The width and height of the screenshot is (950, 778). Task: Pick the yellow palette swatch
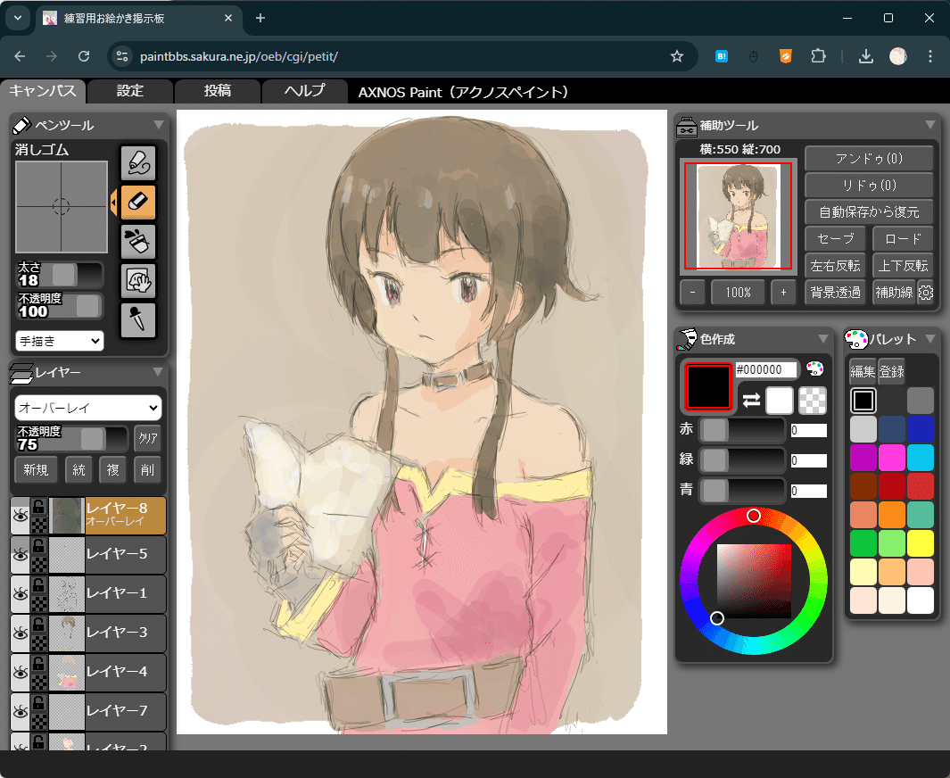pos(921,543)
